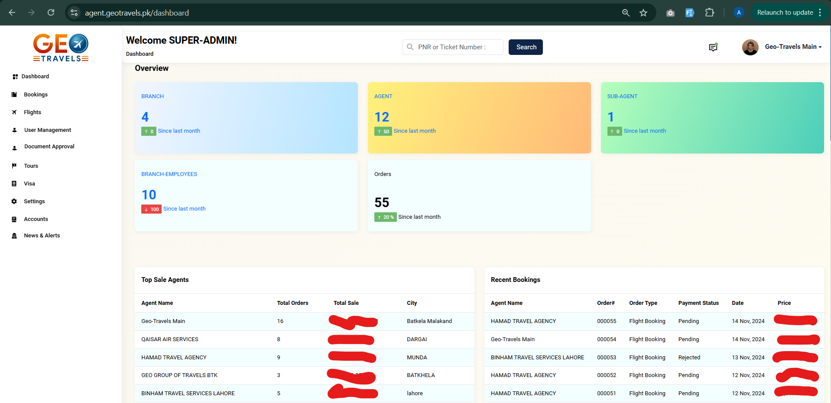
Task: Click the Accounts ledger icon
Action: point(14,219)
